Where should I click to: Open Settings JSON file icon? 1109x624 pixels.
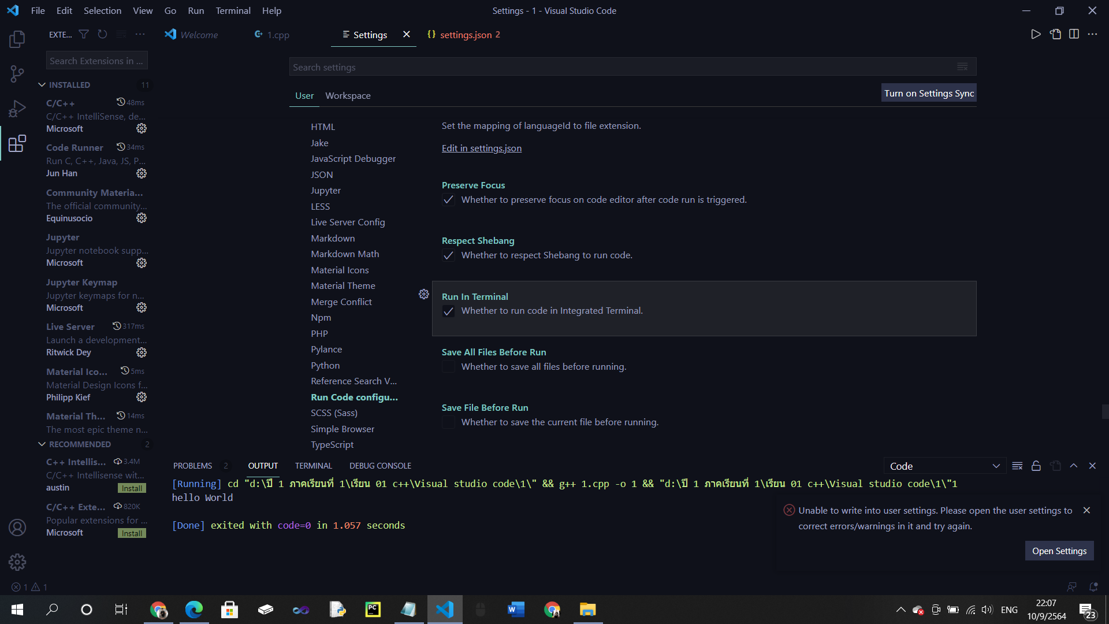tap(1055, 35)
